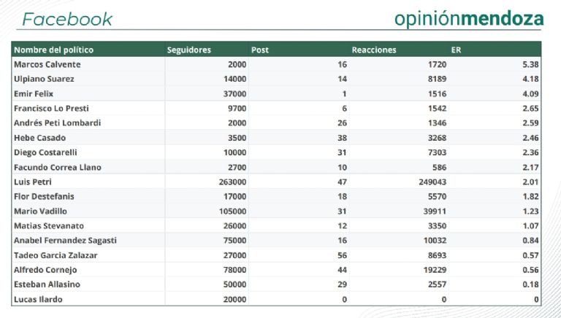Select Luis Petri's followers value 263000
This screenshot has height=318, width=561.
pyautogui.click(x=232, y=182)
